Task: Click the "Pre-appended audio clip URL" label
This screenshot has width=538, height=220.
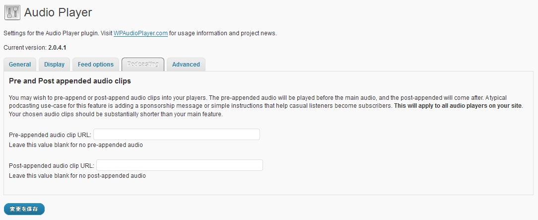Action: pos(50,135)
